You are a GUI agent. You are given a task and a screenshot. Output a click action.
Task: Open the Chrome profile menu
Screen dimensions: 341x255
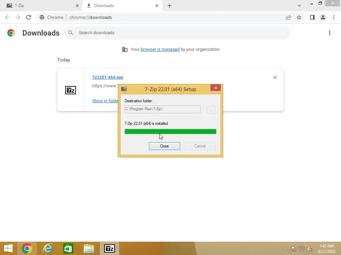coord(323,17)
